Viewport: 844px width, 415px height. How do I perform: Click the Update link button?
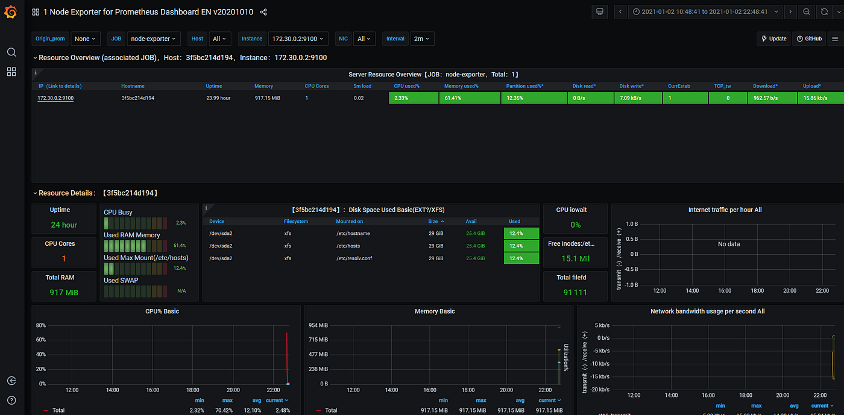[x=773, y=39]
